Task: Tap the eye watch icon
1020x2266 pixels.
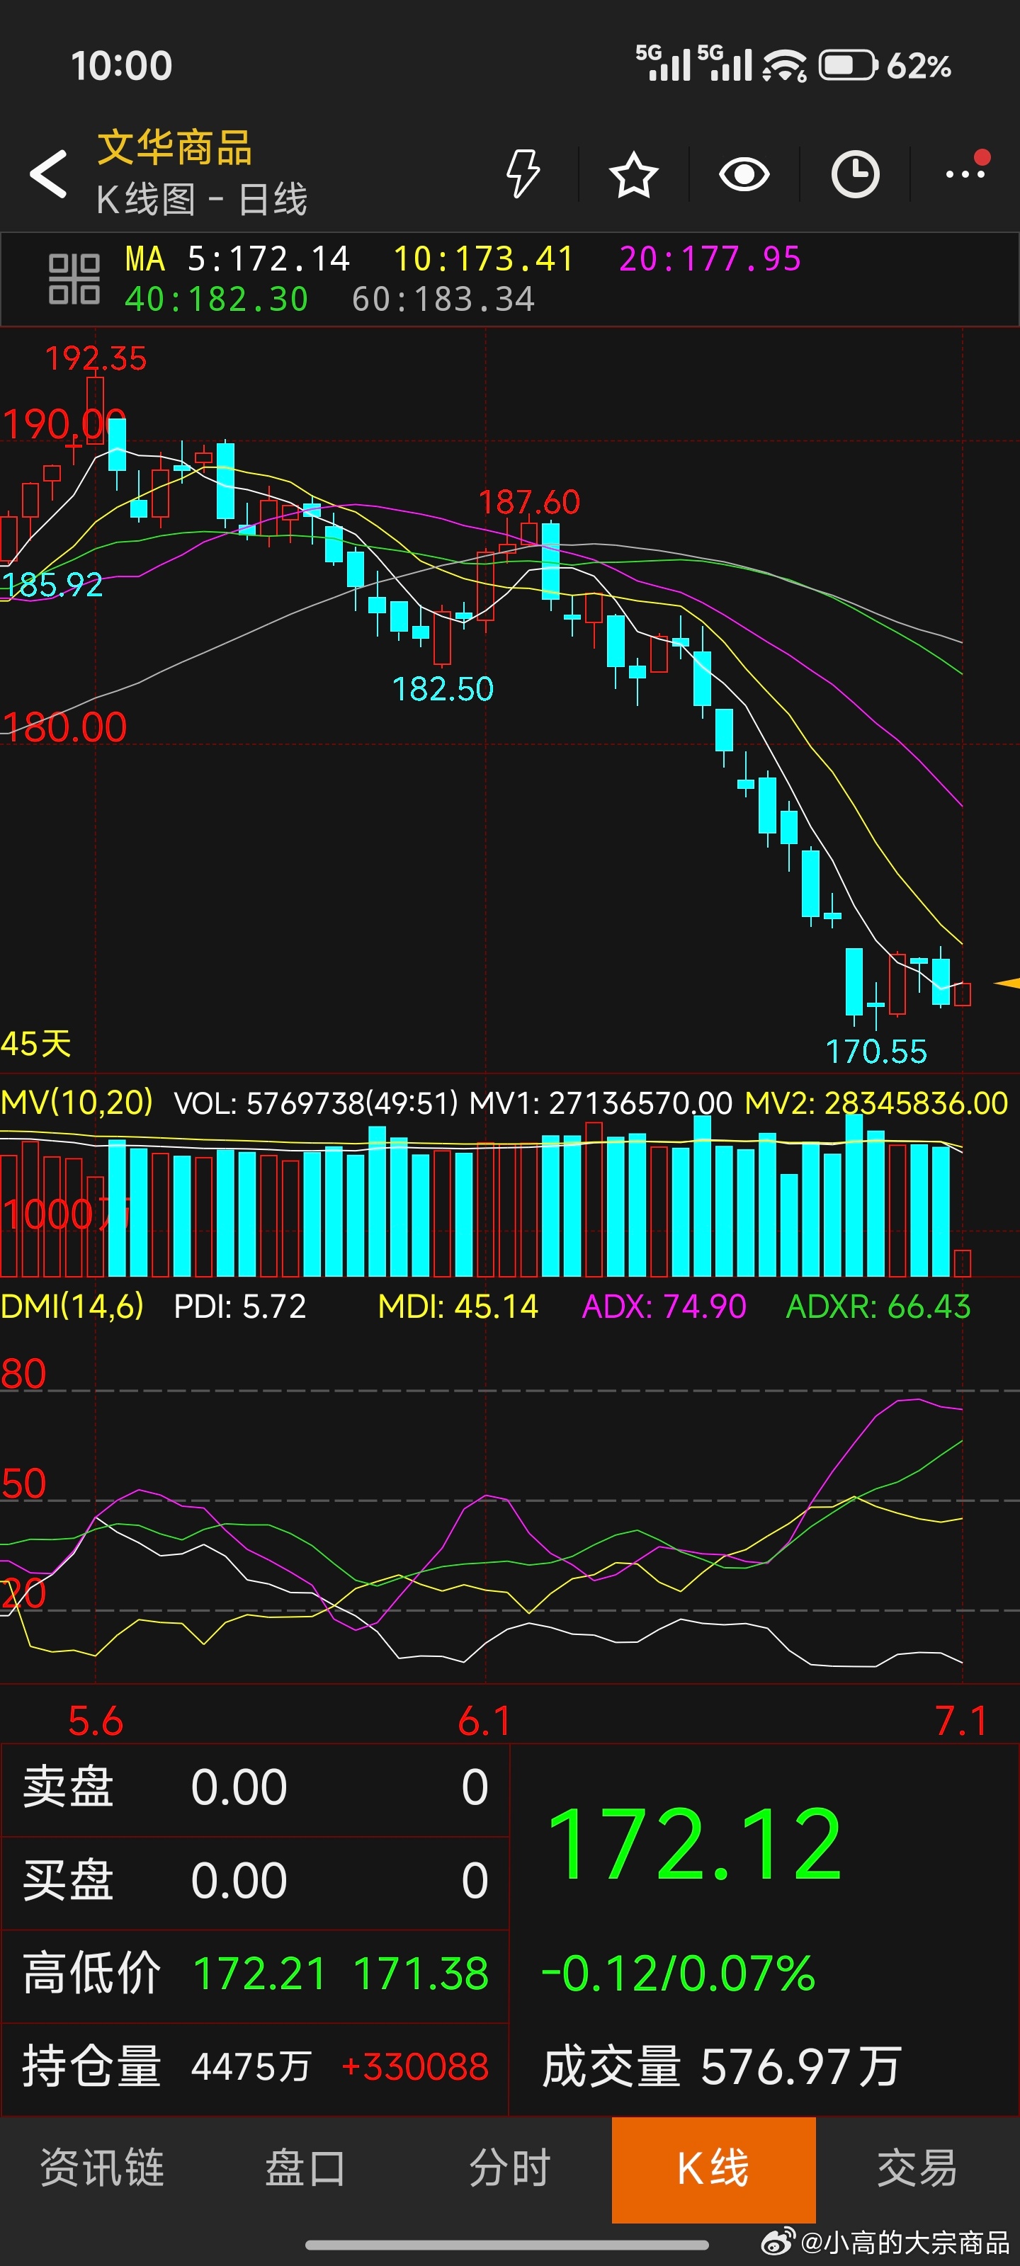Action: [744, 174]
